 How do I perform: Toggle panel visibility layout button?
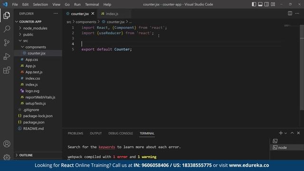pos(260,4)
